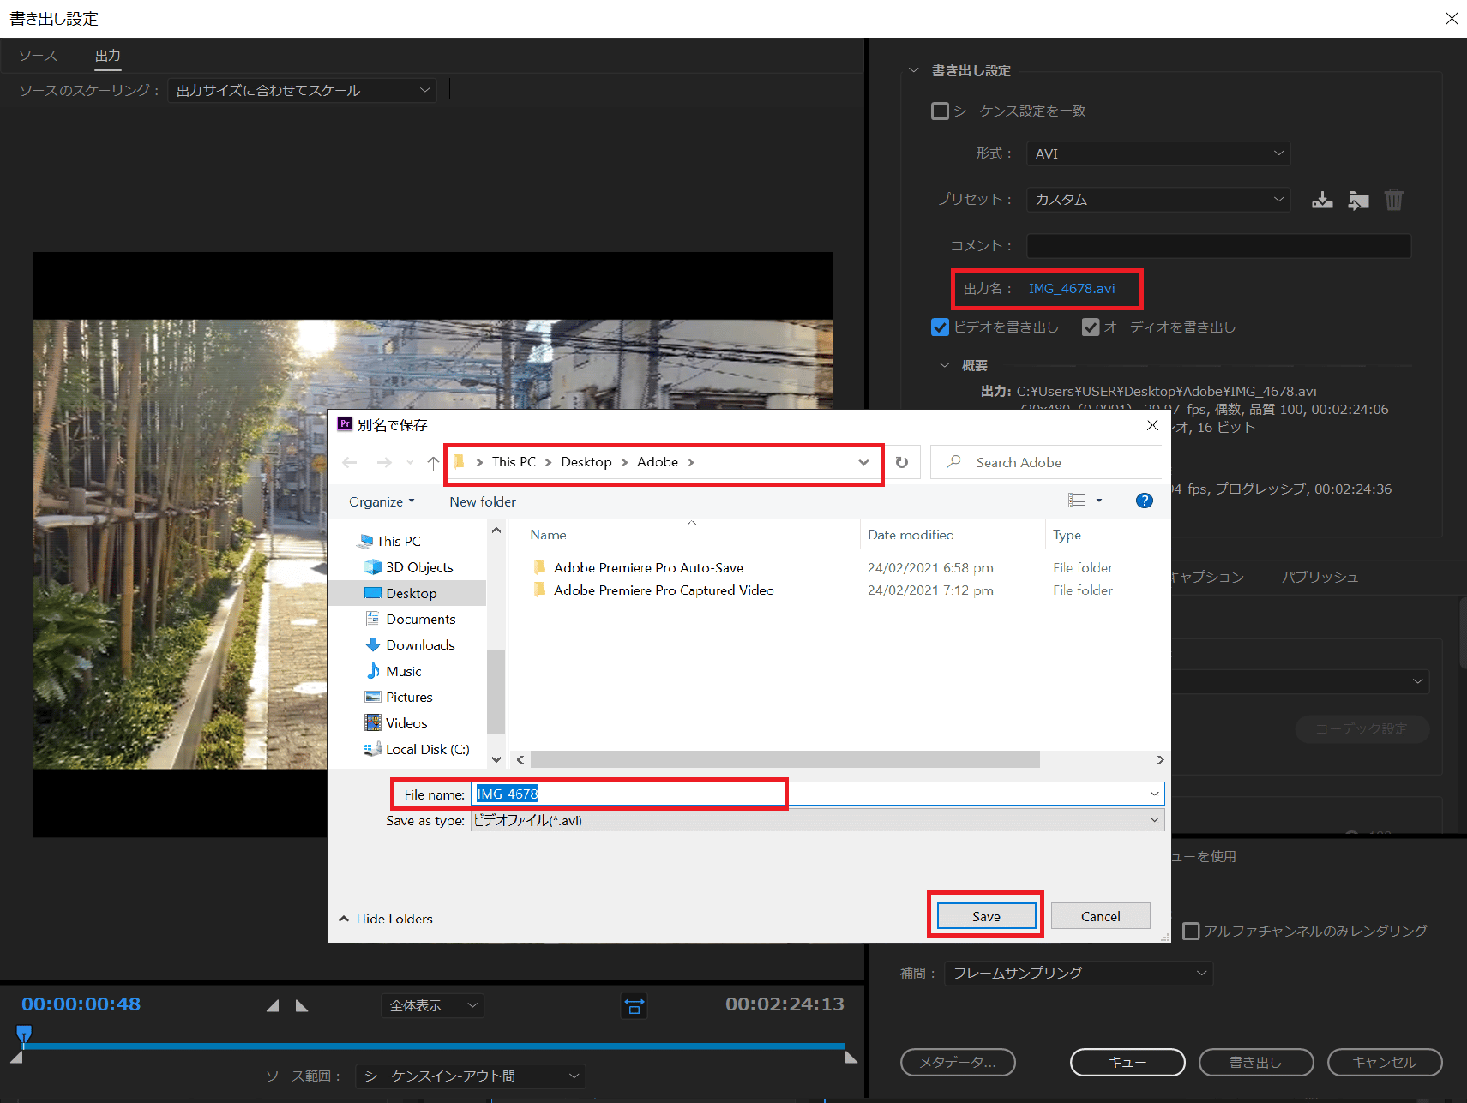The image size is (1467, 1103).
Task: Select Documents in navigation pane
Action: (411, 619)
